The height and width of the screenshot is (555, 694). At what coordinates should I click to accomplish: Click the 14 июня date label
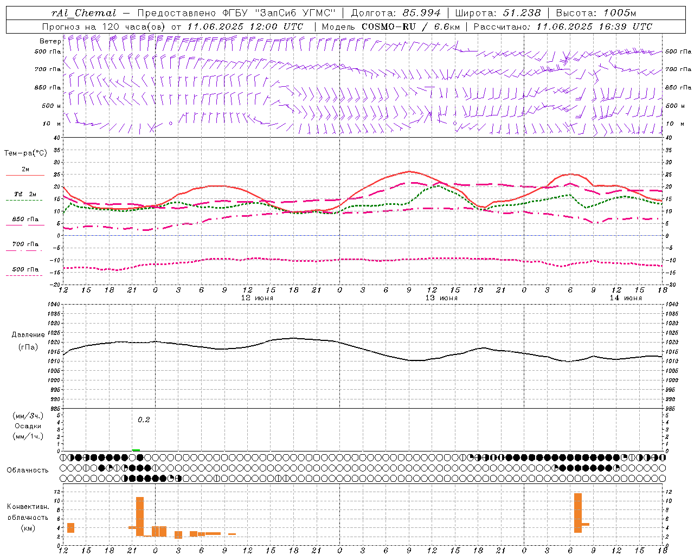pos(626,298)
